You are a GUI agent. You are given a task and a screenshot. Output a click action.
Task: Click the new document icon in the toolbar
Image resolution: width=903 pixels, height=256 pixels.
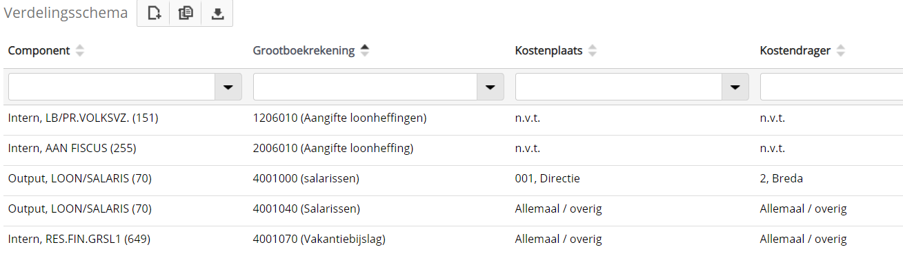tap(154, 13)
